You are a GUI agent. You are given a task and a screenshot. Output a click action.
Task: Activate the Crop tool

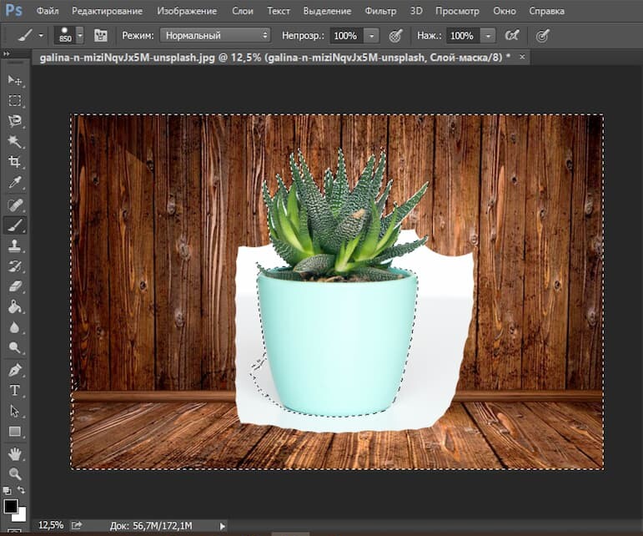tap(14, 162)
